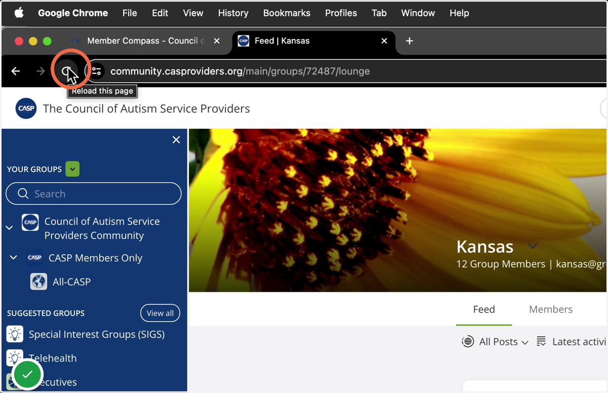Viewport: 608px width, 393px height.
Task: Open the File menu
Action: (x=130, y=13)
